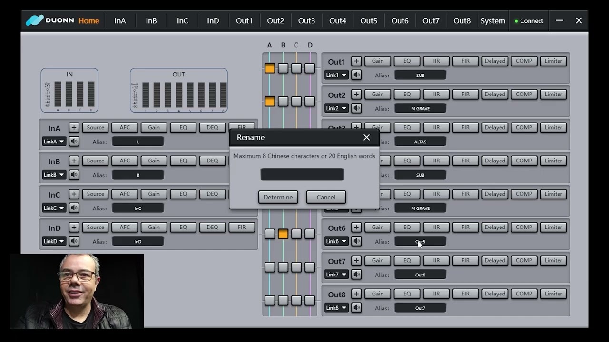Mute the InD channel speaker icon

click(x=74, y=241)
